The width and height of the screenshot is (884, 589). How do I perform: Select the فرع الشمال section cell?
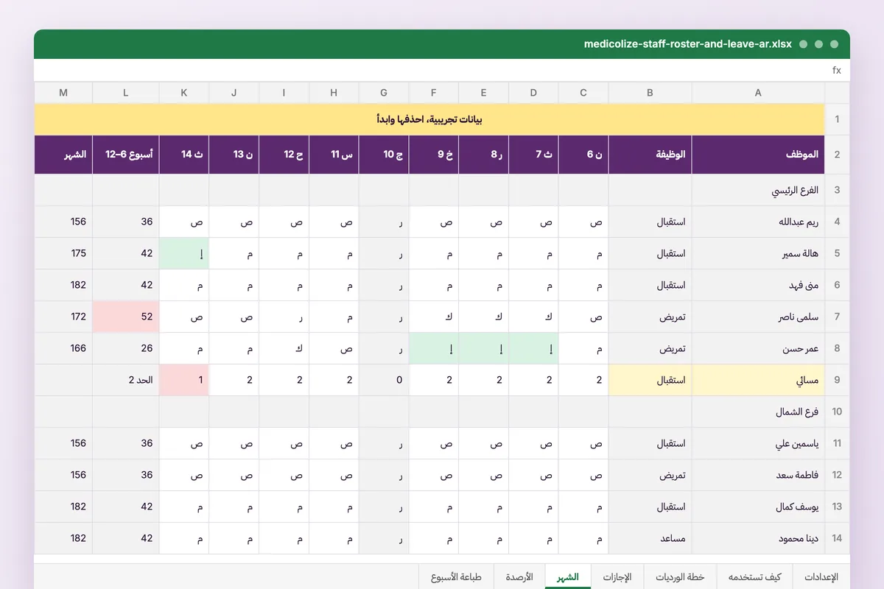point(758,412)
